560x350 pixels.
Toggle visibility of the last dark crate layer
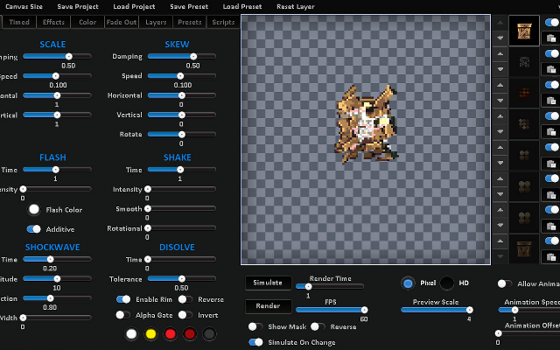click(x=552, y=241)
